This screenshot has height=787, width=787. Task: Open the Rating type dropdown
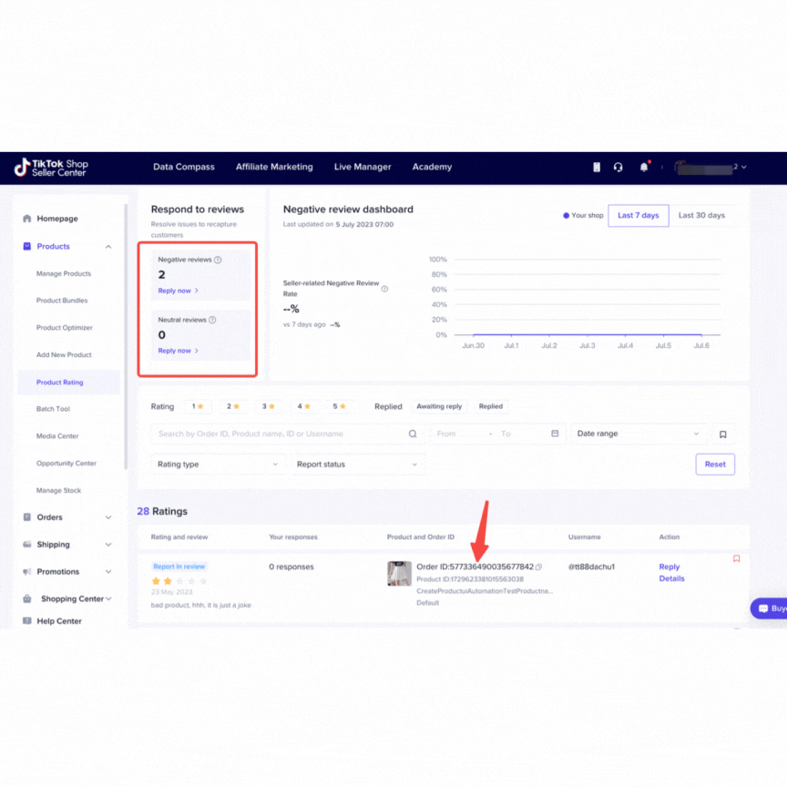tap(217, 465)
